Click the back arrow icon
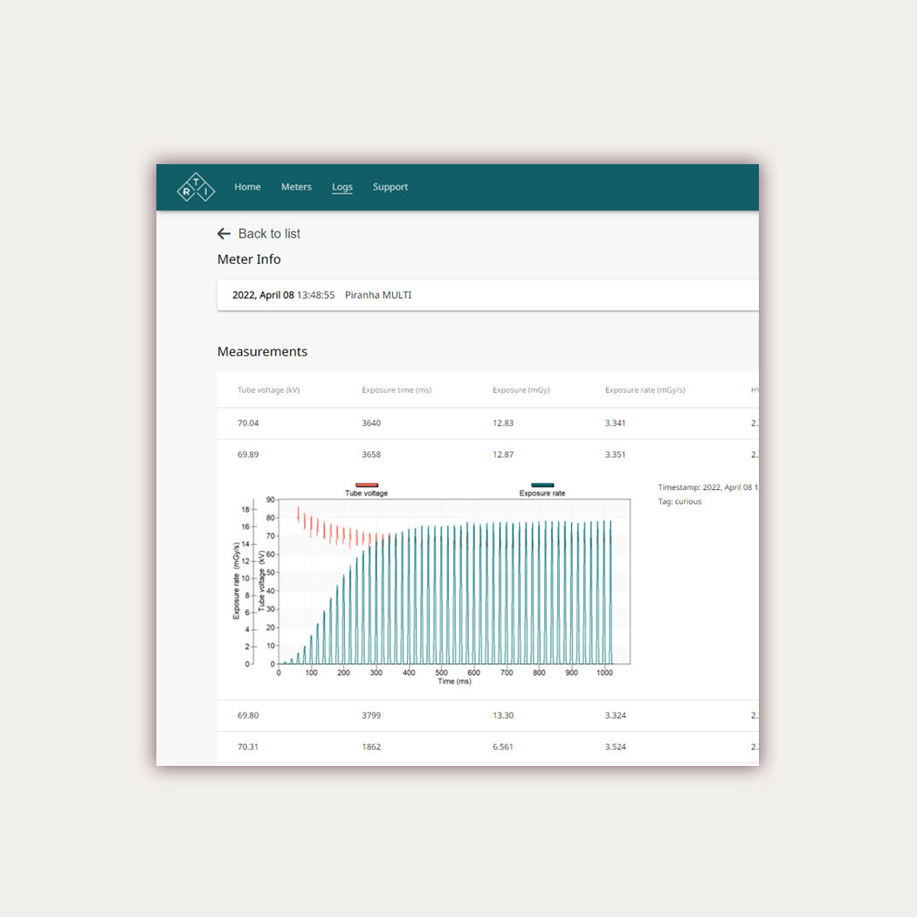Screen dimensions: 917x917 pos(224,233)
